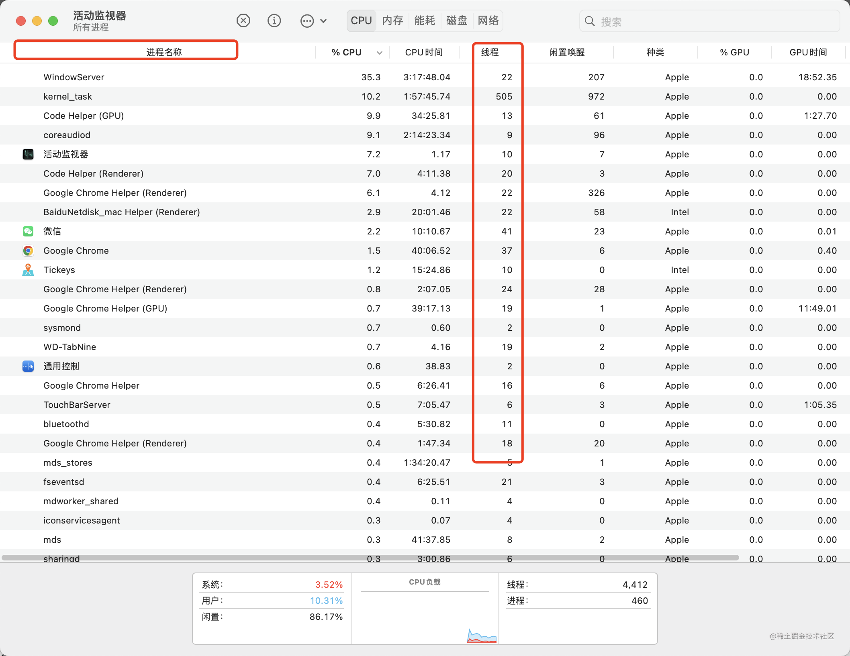Sort by CPU 时间 column header

424,52
